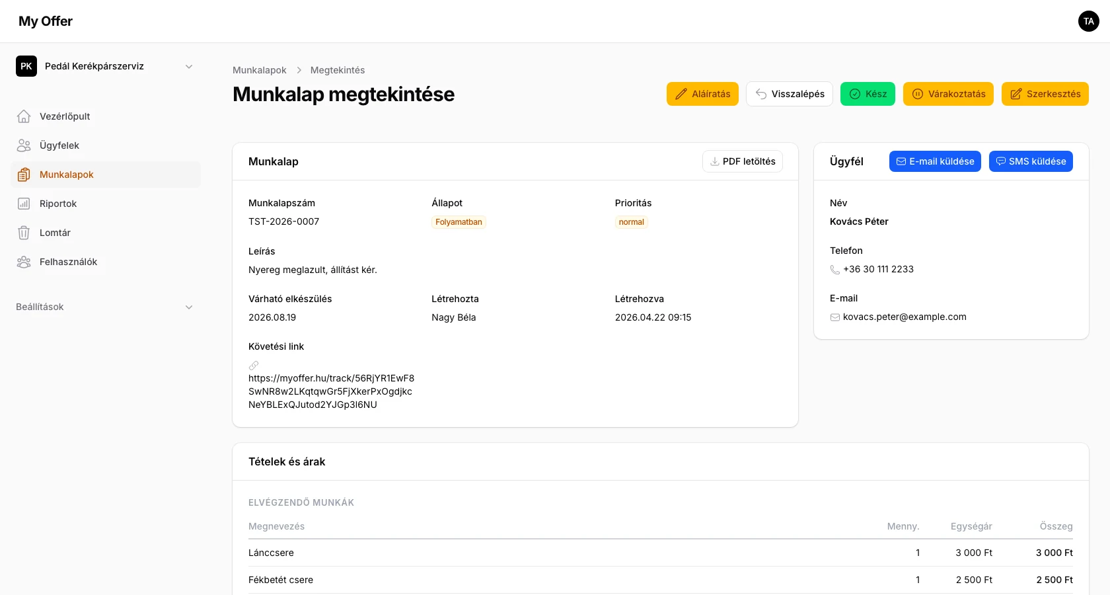Screen dimensions: 1110x595
Task: Click the E-mail küldése button
Action: [935, 161]
